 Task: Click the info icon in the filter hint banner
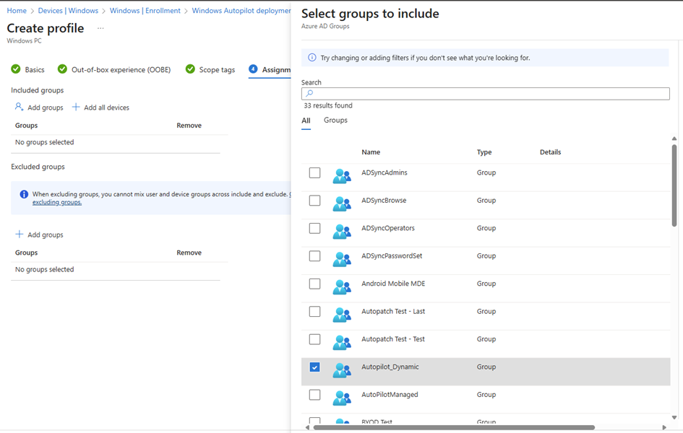[x=312, y=58]
